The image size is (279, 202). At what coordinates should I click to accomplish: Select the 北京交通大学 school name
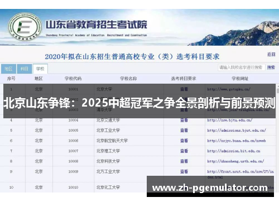point(108,120)
